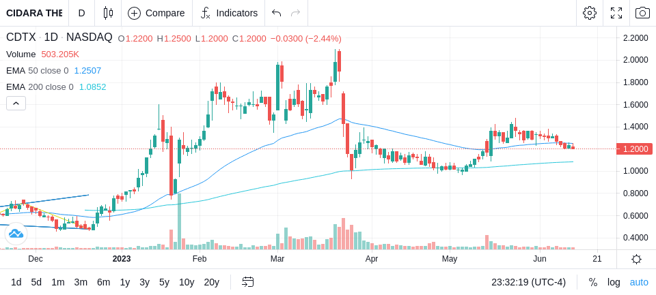656x295 pixels.
Task: Select the Volume indicator legend
Action: click(x=21, y=55)
